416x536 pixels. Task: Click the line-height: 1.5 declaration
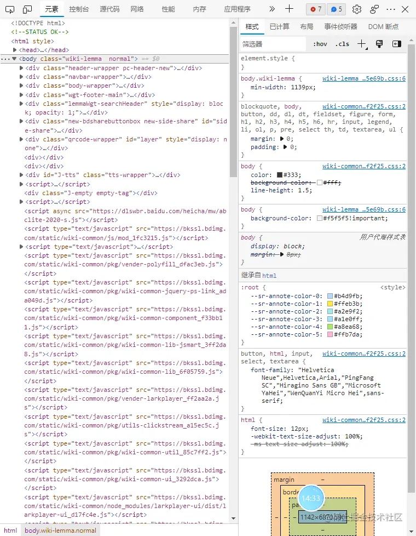tap(281, 190)
